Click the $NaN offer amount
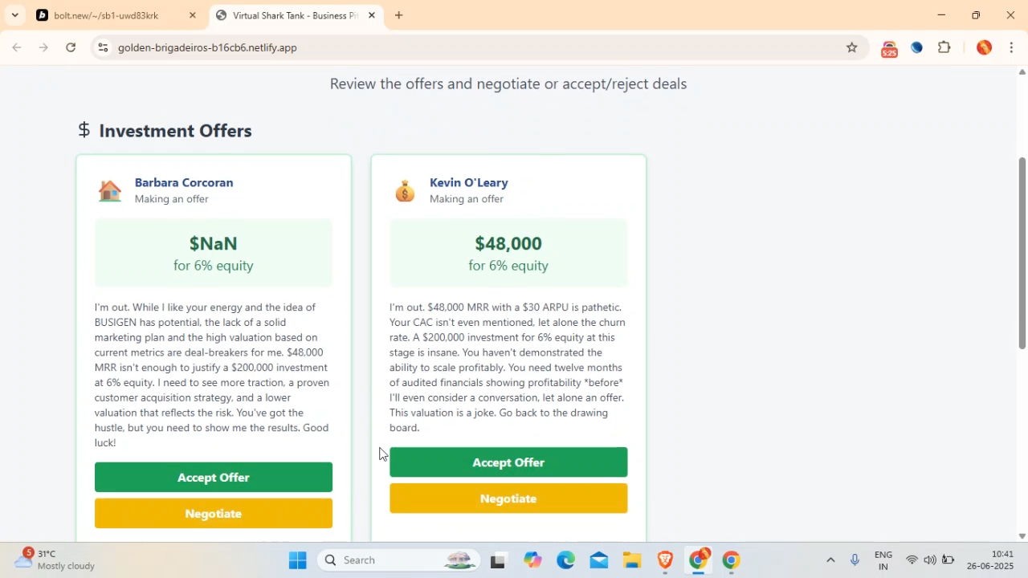The height and width of the screenshot is (578, 1028). coord(213,243)
